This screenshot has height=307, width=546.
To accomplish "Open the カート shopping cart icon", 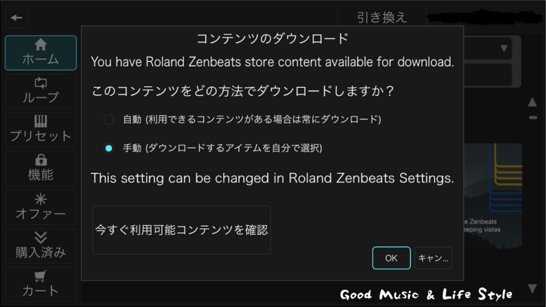I will click(x=41, y=285).
